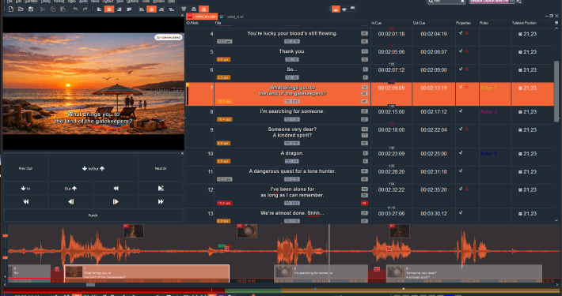Close the video preview panel
The width and height of the screenshot is (562, 296).
coord(182,15)
